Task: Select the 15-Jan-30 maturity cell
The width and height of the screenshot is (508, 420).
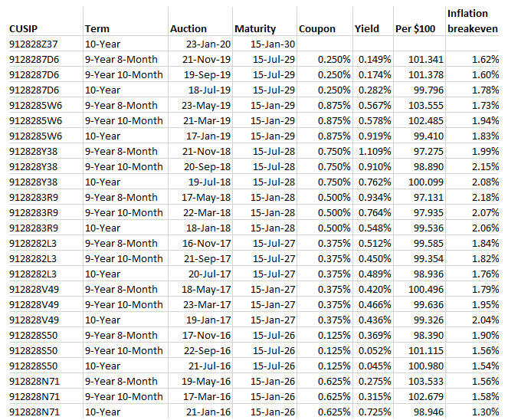Action: pos(273,44)
